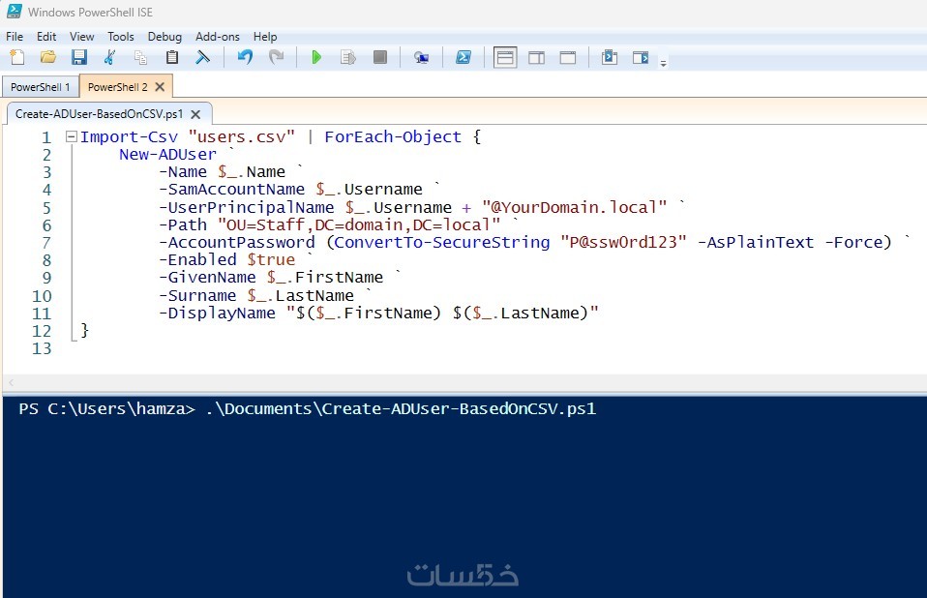Click the -GivenName parameter on line 9
The height and width of the screenshot is (598, 927).
[207, 278]
